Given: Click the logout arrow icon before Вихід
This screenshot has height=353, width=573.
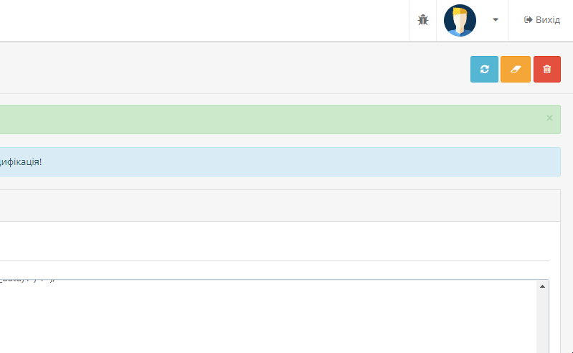Looking at the screenshot, I should coord(528,20).
